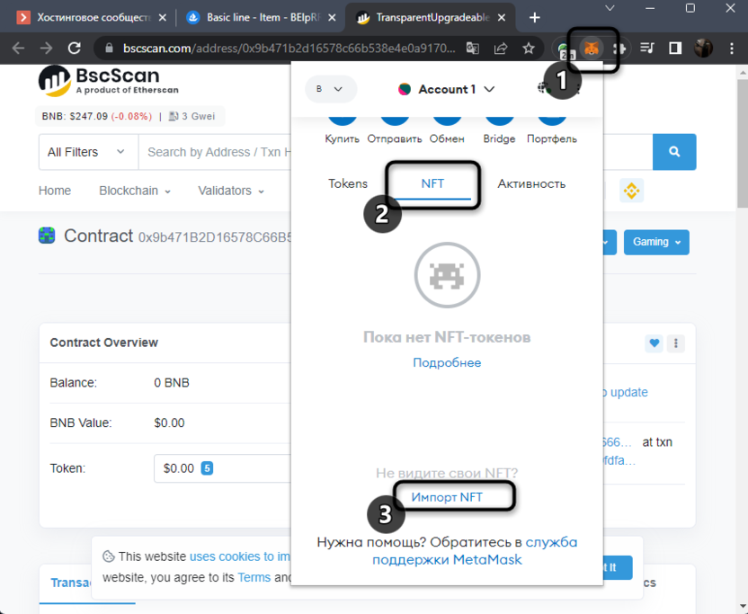Click the 3 Gwei gas price indicator
The width and height of the screenshot is (748, 614).
[x=191, y=116]
